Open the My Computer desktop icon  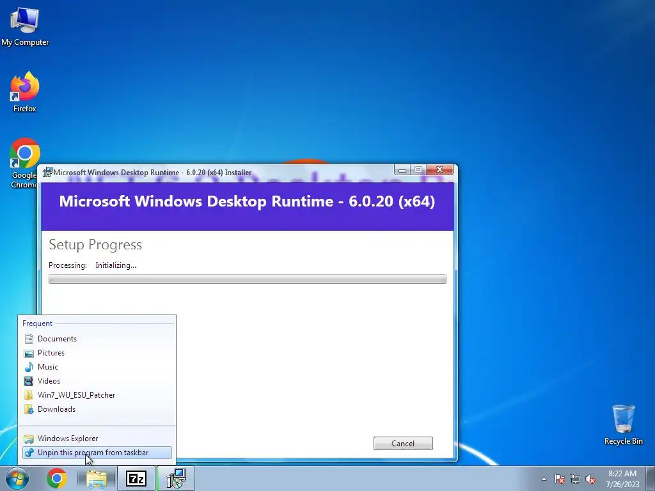25,26
